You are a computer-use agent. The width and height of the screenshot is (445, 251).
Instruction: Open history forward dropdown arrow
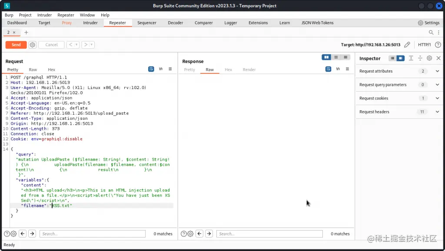91,45
